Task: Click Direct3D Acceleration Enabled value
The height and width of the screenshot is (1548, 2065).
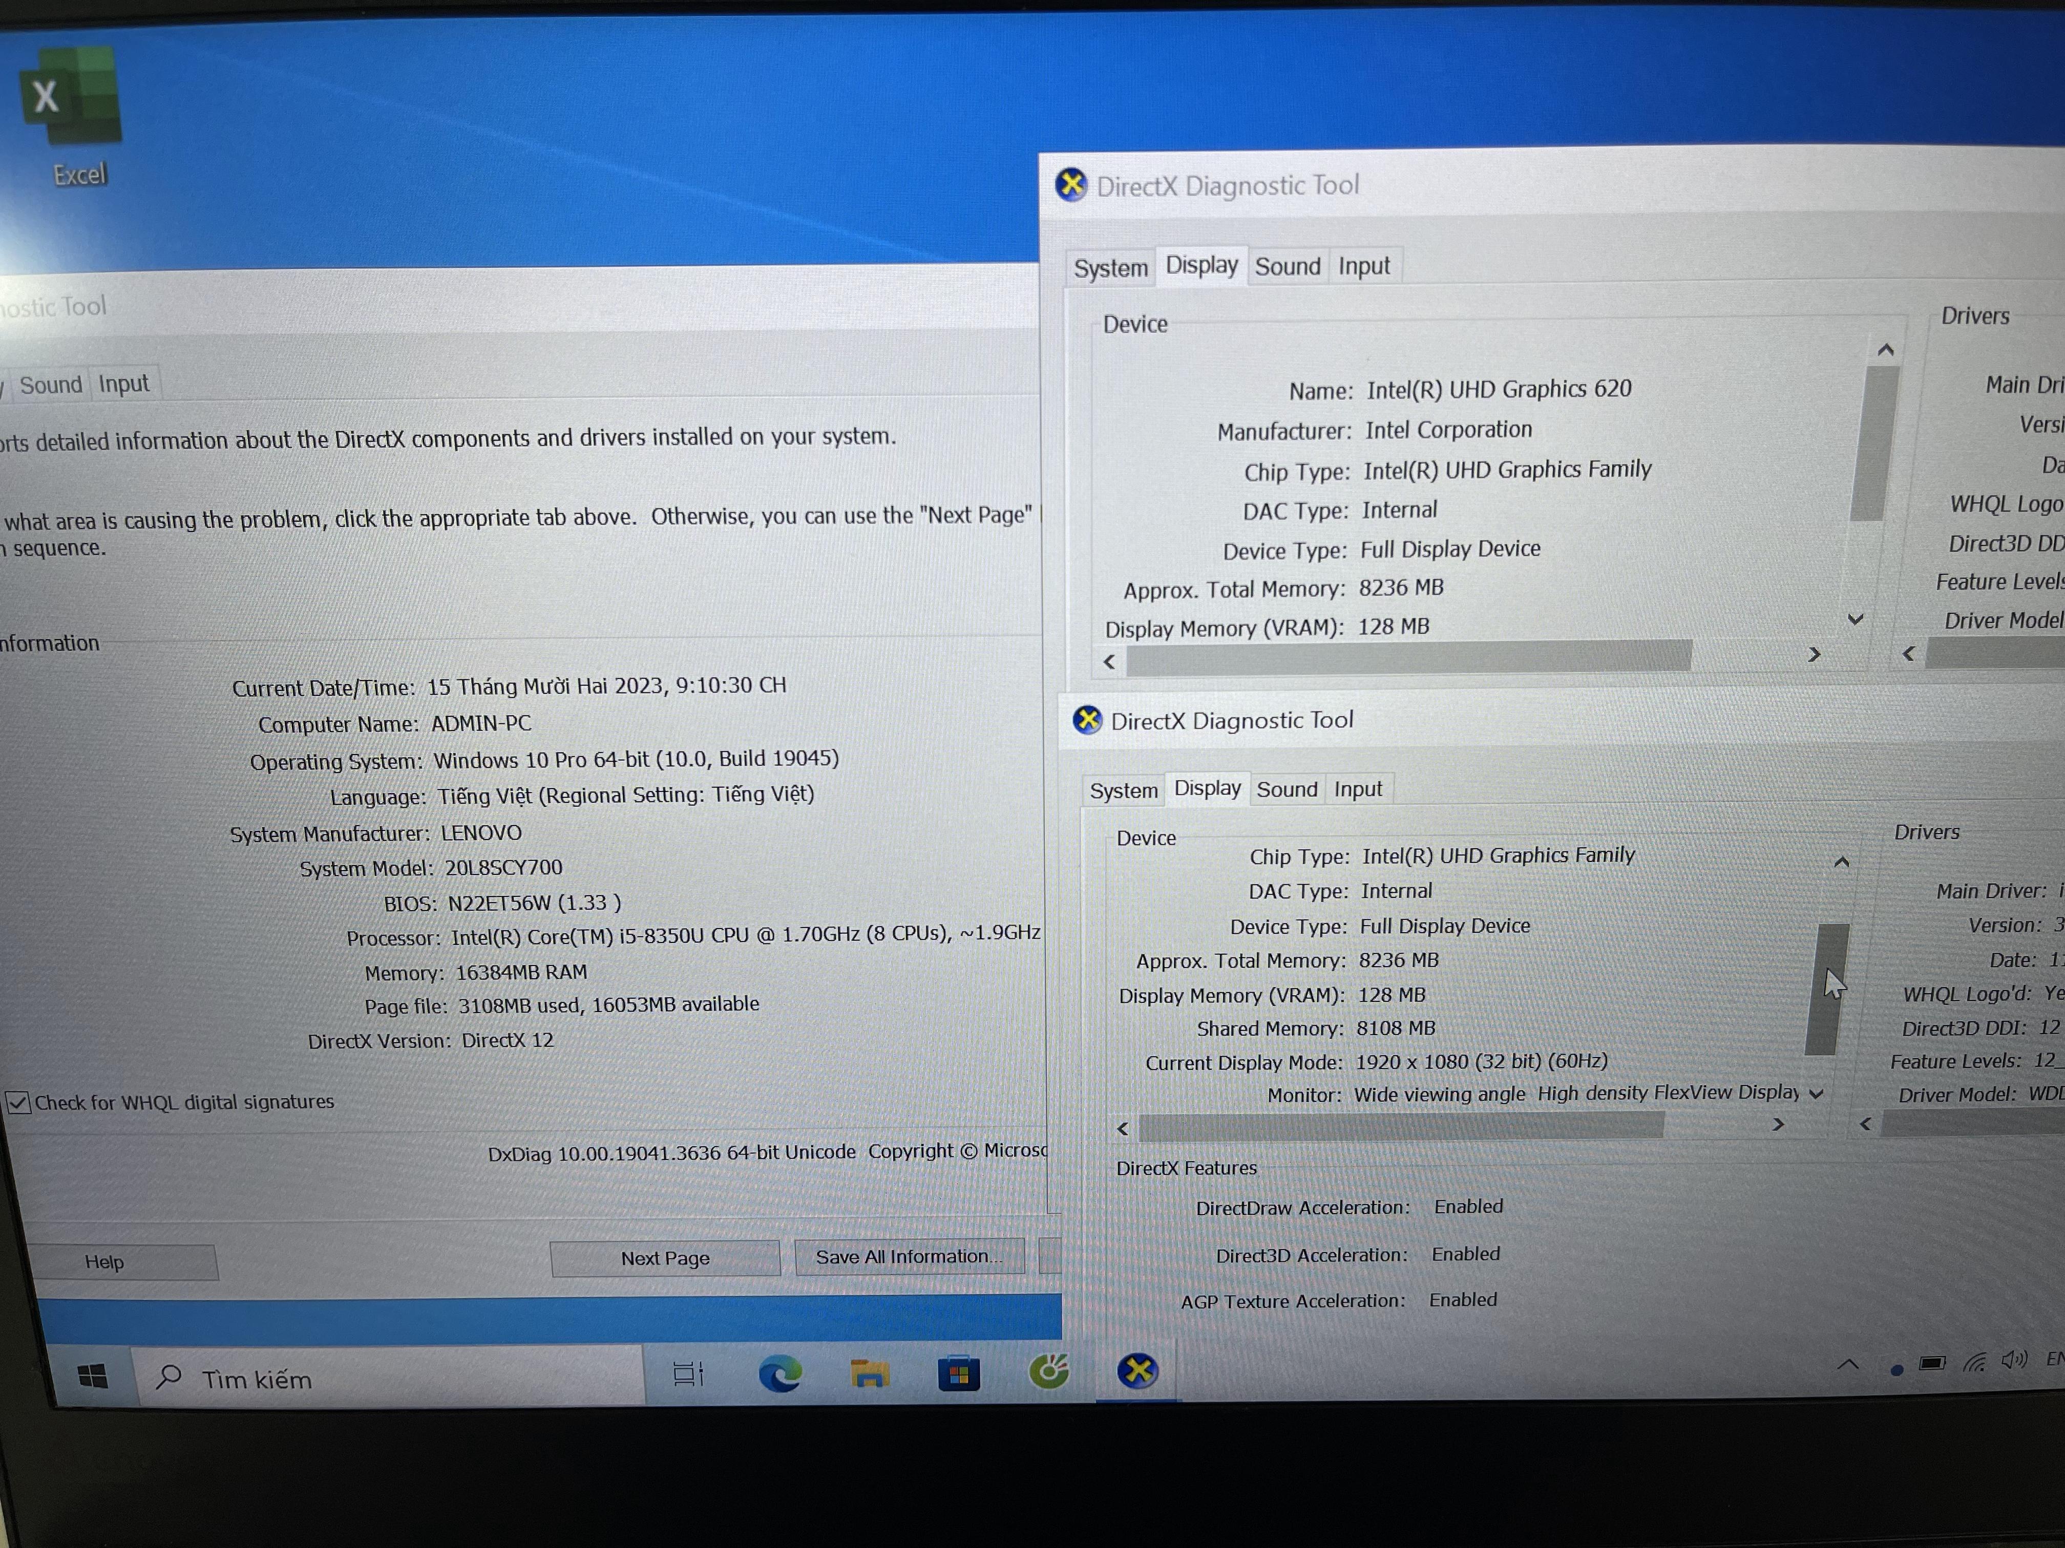Action: (x=1466, y=1254)
